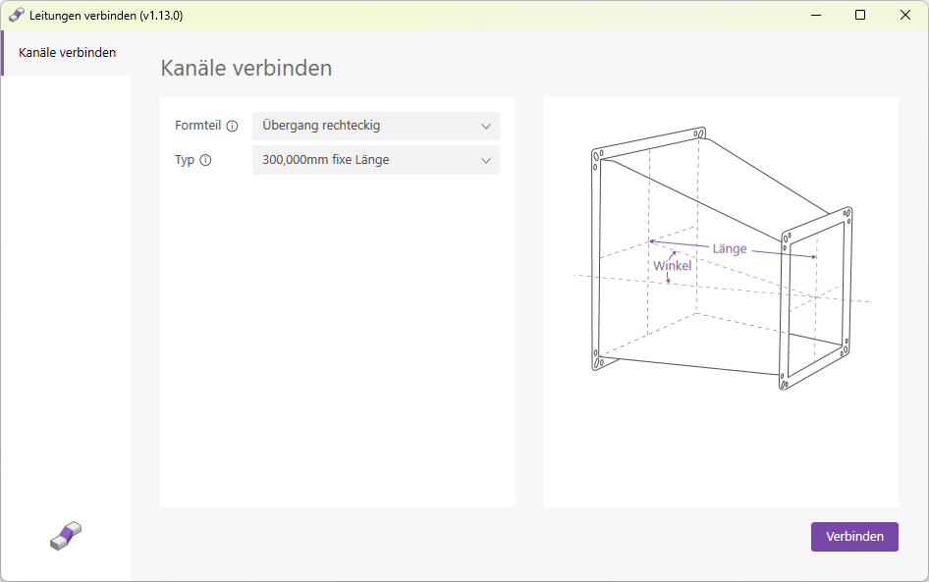Click the Winkel label in the diagram
This screenshot has height=582, width=929.
tap(672, 266)
